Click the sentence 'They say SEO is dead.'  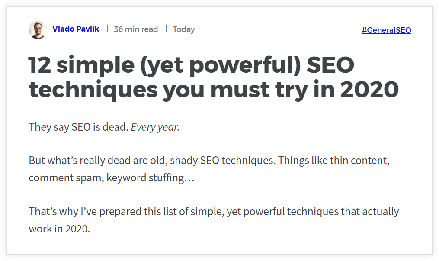point(79,127)
